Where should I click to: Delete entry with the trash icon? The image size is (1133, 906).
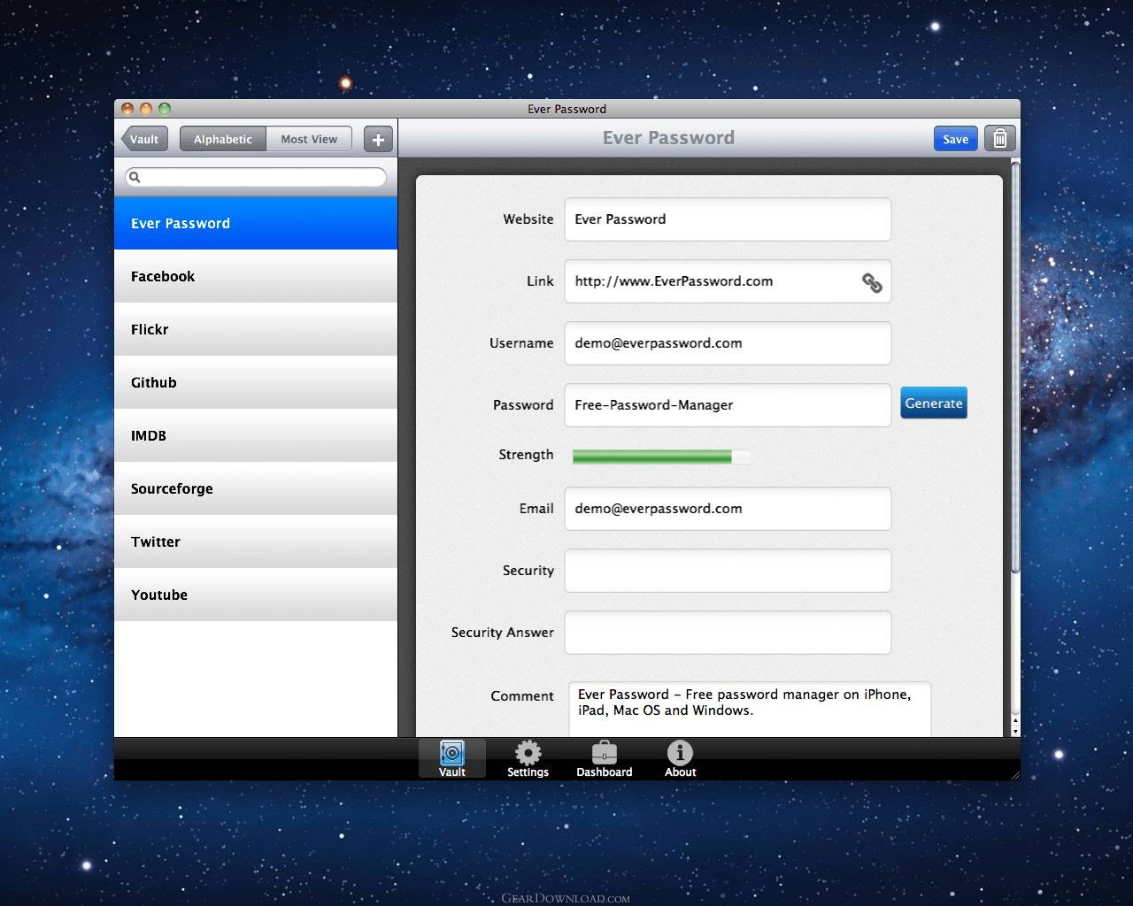pos(1000,138)
